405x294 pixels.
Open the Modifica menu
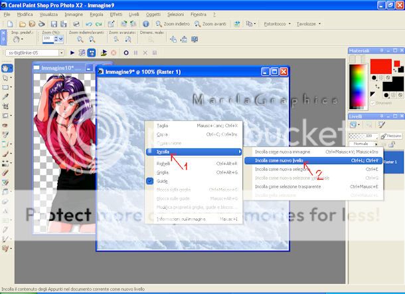pos(25,15)
